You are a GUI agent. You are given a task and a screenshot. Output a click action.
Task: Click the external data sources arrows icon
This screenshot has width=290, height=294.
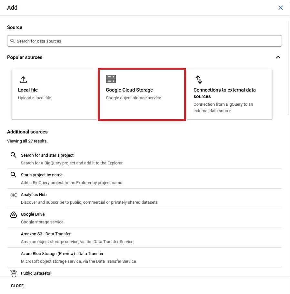point(199,79)
